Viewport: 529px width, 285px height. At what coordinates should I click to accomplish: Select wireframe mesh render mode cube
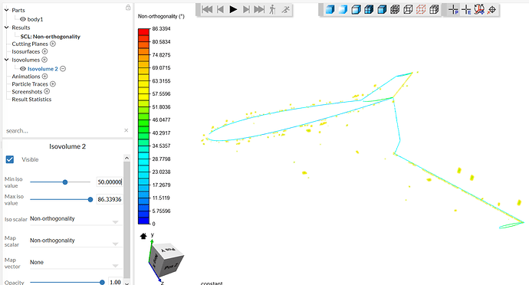point(395,9)
